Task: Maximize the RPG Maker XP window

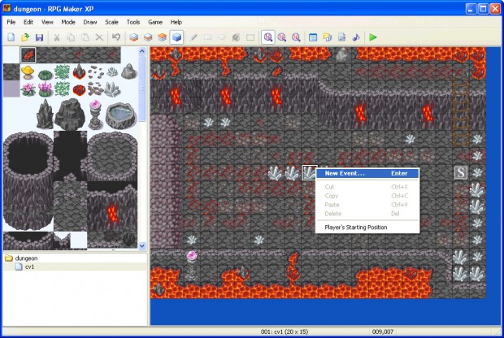Action: (x=483, y=9)
